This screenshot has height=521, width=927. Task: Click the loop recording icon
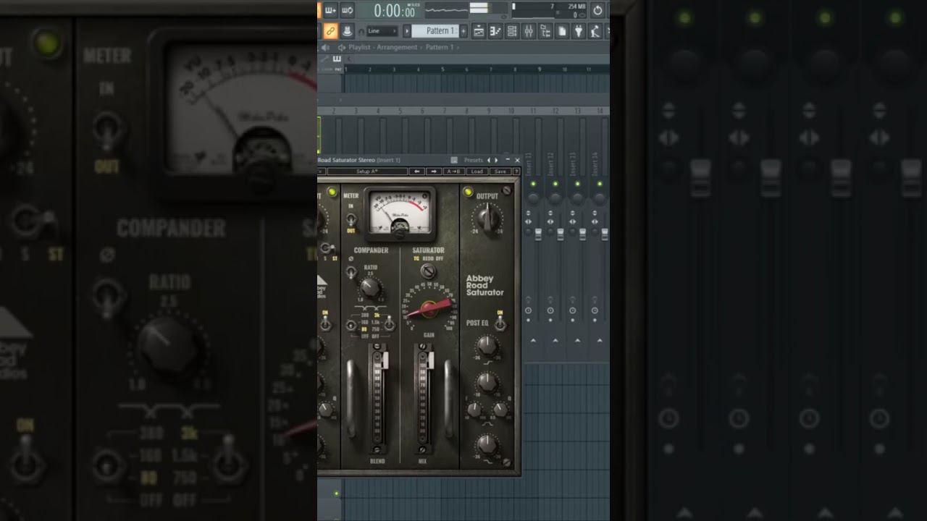(x=348, y=10)
